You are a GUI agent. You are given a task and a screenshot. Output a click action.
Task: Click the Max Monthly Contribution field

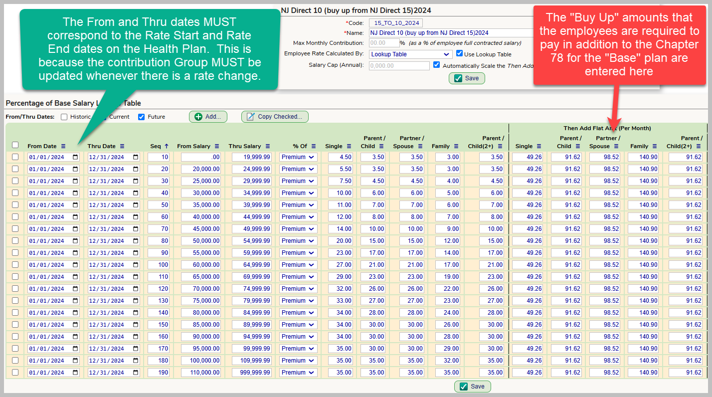[384, 43]
